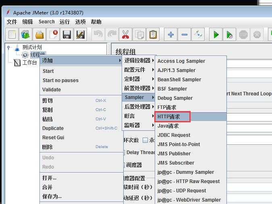Viewport: 272px width, 204px height.
Task: Collapse all nodes with minus icon
Action: point(185,34)
